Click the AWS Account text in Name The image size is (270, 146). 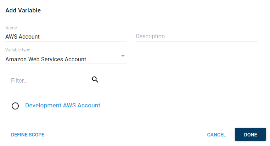pyautogui.click(x=22, y=36)
